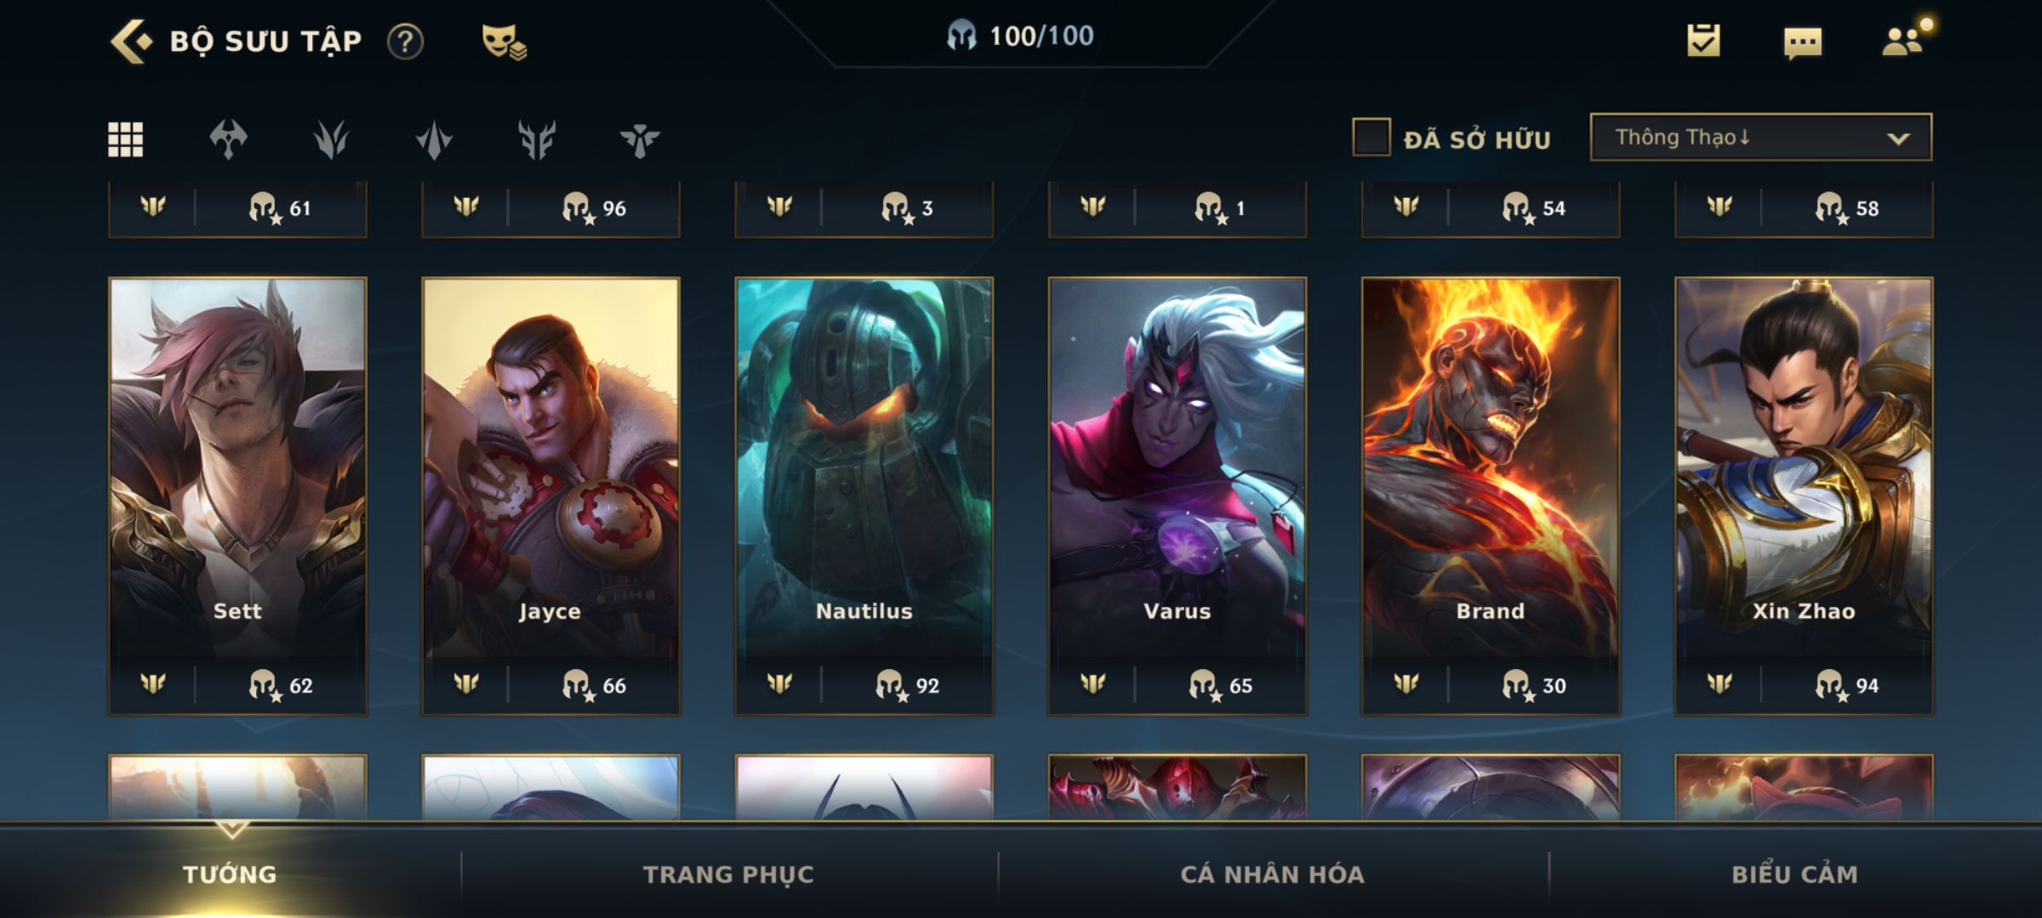Open the friends list icon

coord(1904,40)
